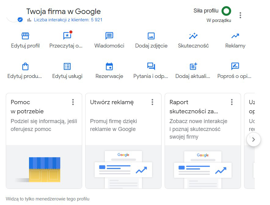The width and height of the screenshot is (270, 205).
Task: Click the Siła profilu label
Action: (206, 11)
